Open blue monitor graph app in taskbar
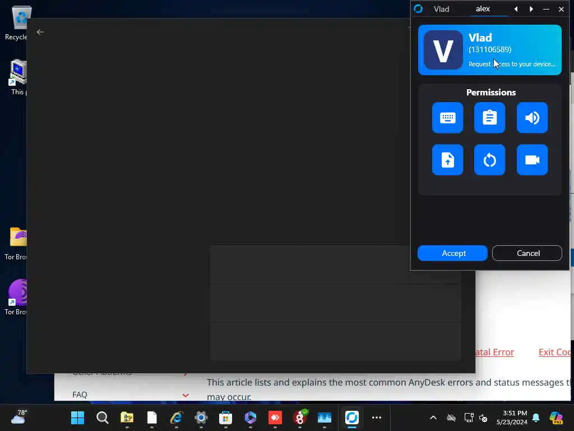Screen dimensions: 574x431 click(x=325, y=418)
